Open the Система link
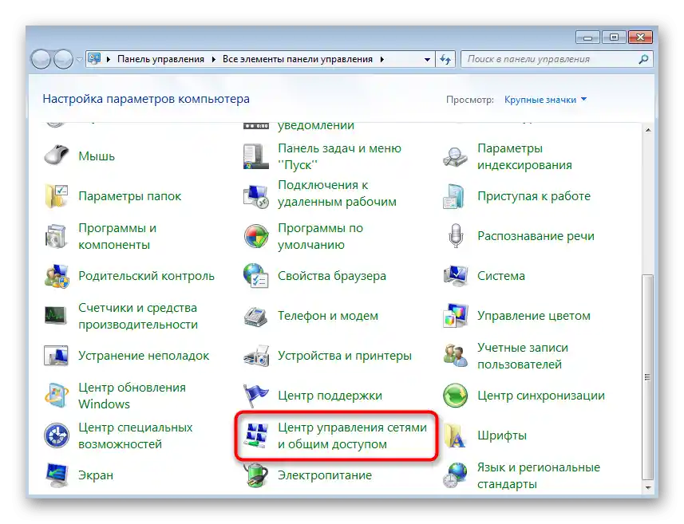Image resolution: width=684 pixels, height=524 pixels. [500, 276]
